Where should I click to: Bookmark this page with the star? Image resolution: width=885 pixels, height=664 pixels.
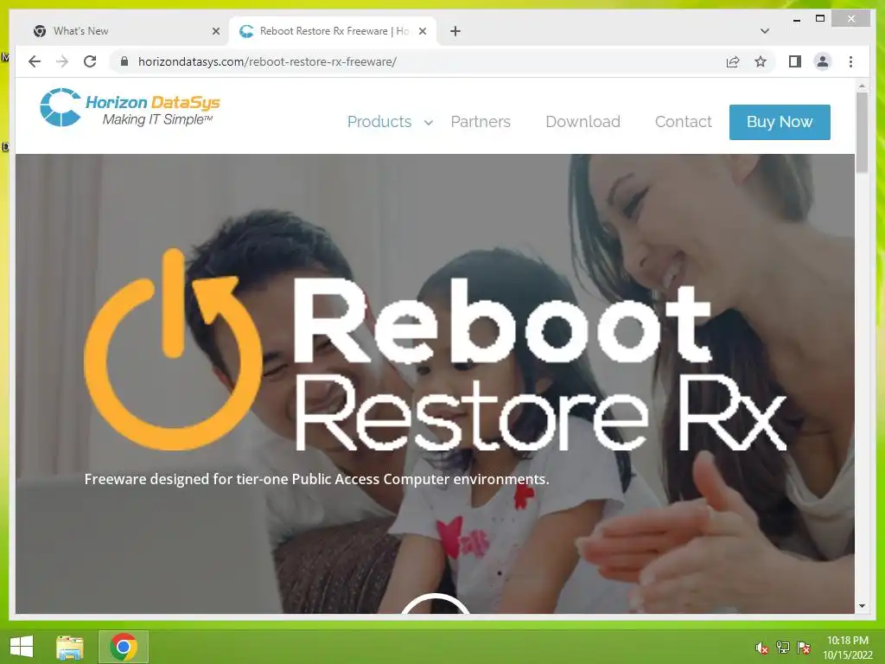[761, 61]
